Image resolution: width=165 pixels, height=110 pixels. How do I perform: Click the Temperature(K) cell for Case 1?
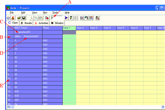coord(69,32)
